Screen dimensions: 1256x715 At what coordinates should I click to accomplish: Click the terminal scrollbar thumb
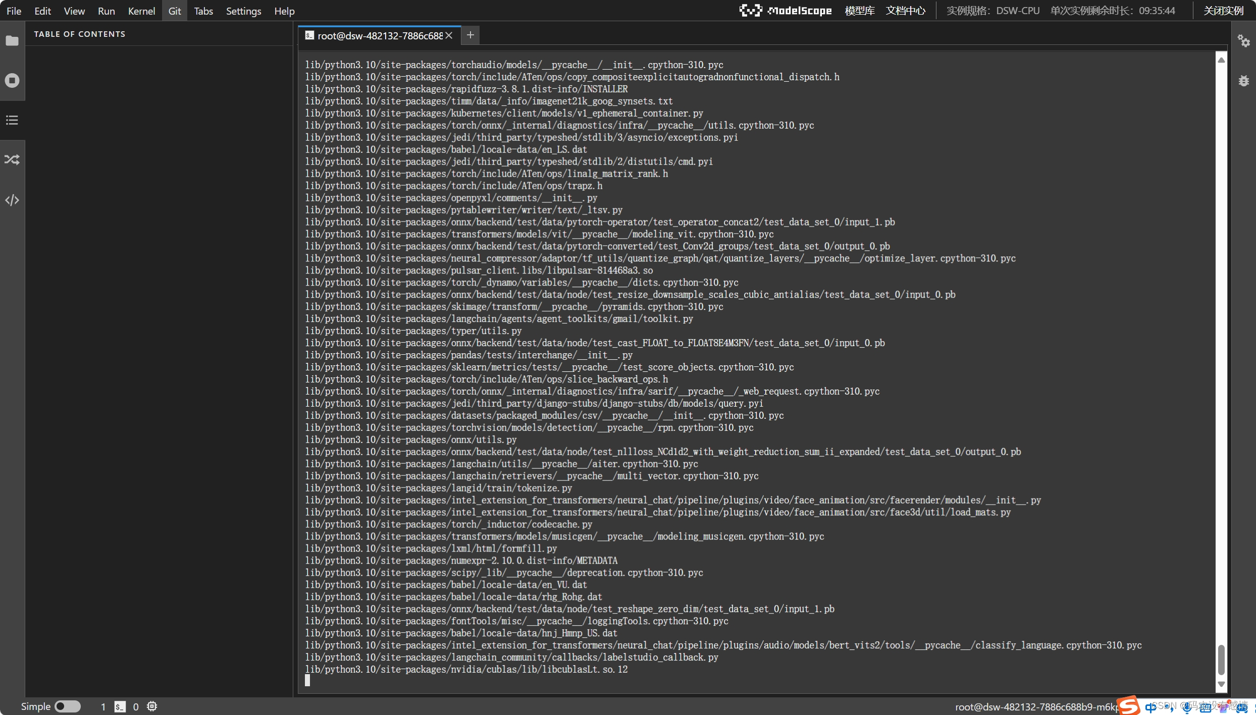coord(1221,659)
